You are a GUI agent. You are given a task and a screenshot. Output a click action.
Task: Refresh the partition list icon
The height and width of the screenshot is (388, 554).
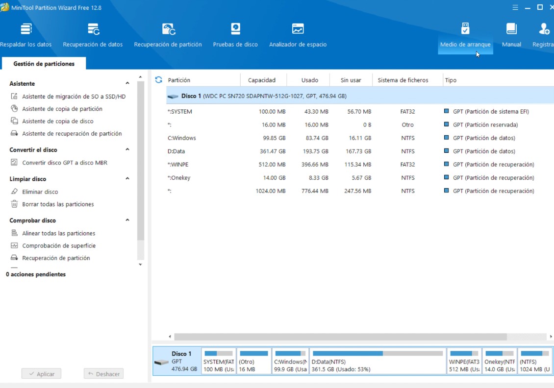[158, 80]
